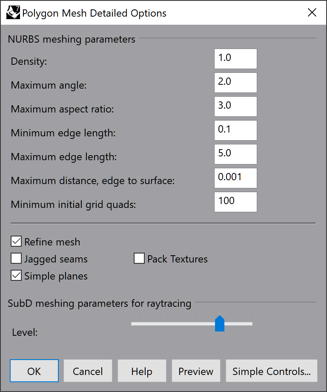Click the Preview button
327x392 pixels.
(196, 371)
